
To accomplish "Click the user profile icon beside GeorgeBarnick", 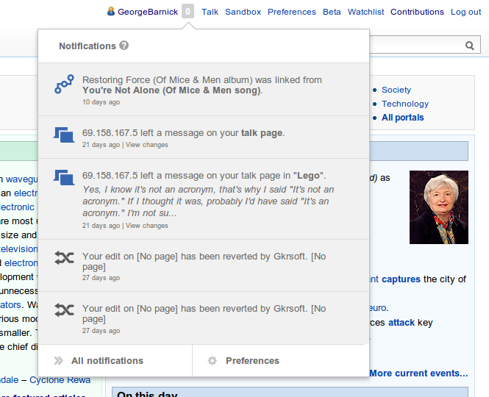I will (x=111, y=12).
